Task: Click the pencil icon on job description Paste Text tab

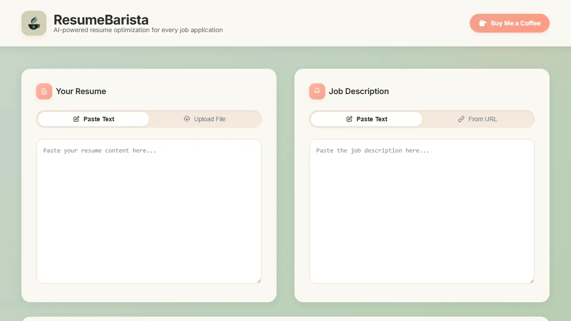Action: [x=349, y=119]
